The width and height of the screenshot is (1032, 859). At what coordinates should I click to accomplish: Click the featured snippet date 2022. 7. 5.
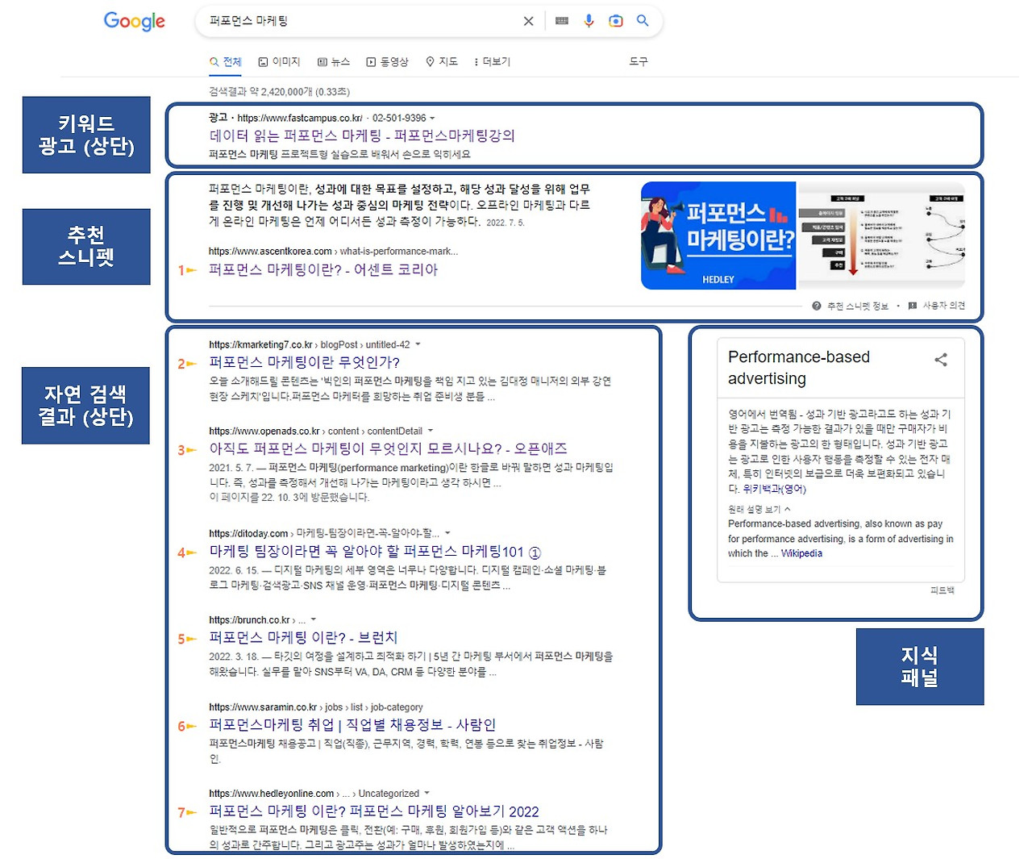point(505,223)
